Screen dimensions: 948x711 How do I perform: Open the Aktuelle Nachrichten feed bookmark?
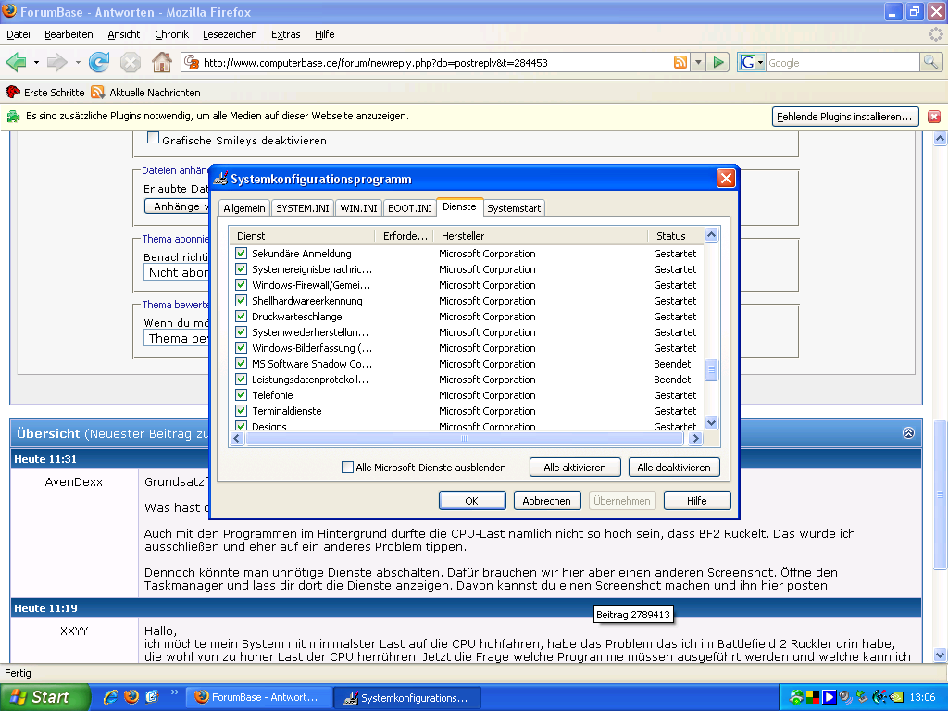point(145,93)
